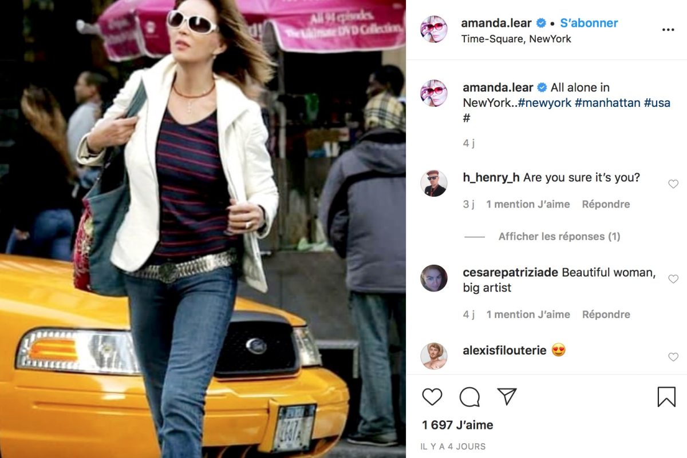The width and height of the screenshot is (687, 458).
Task: Expand Afficher les réponses (1)
Action: click(x=559, y=236)
